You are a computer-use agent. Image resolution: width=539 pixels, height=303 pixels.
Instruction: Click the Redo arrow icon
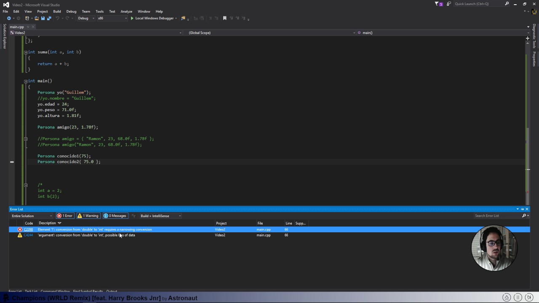[68, 18]
